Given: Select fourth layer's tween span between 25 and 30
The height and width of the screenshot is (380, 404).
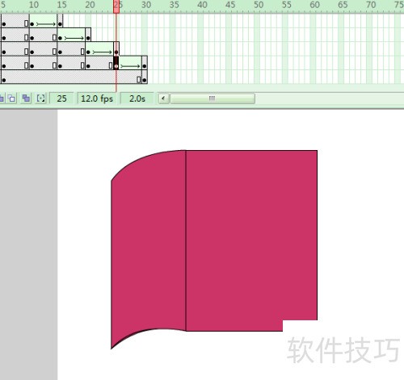Looking at the screenshot, I should pyautogui.click(x=130, y=63).
